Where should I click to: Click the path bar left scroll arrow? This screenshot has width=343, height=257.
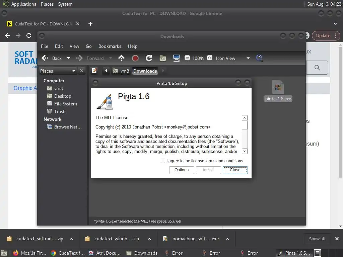pyautogui.click(x=106, y=71)
